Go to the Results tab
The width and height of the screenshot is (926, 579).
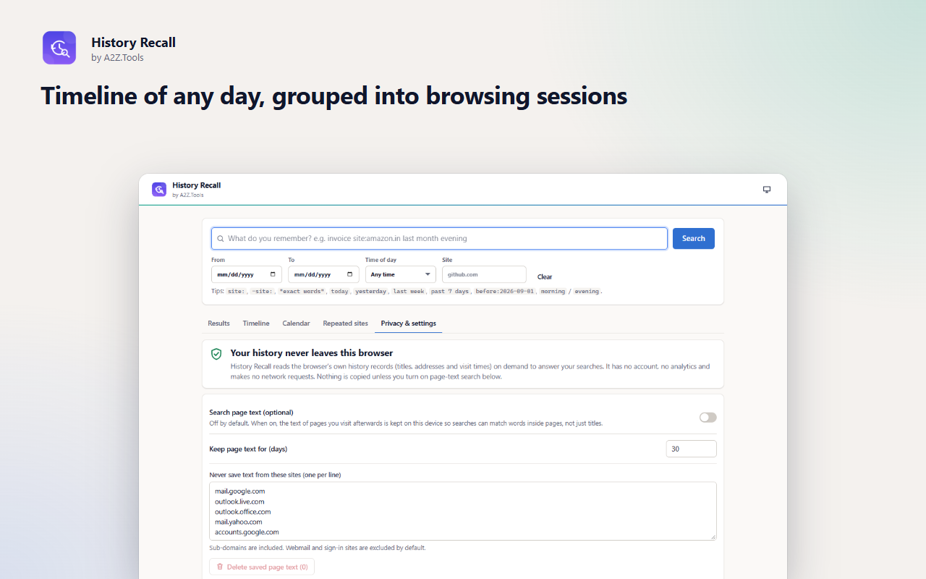click(218, 324)
